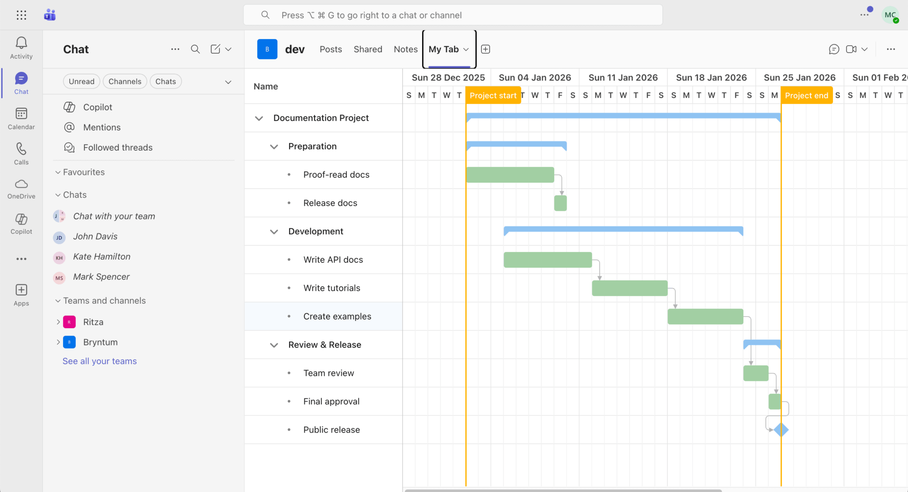Collapse the Documentation Project row

click(259, 118)
